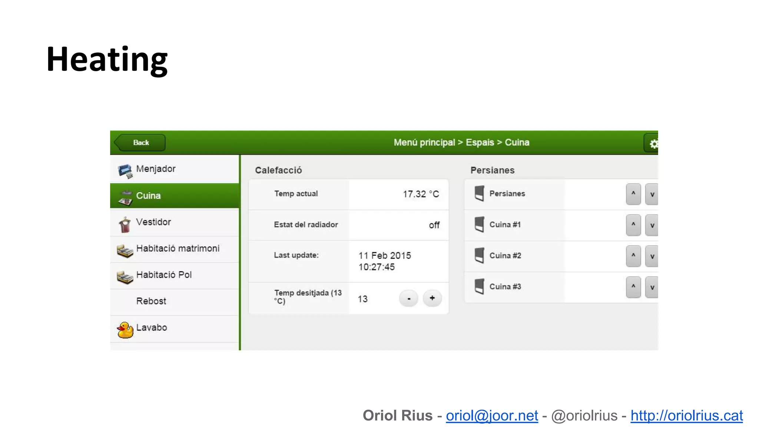Raise the Cuina #3 blind

click(x=633, y=287)
